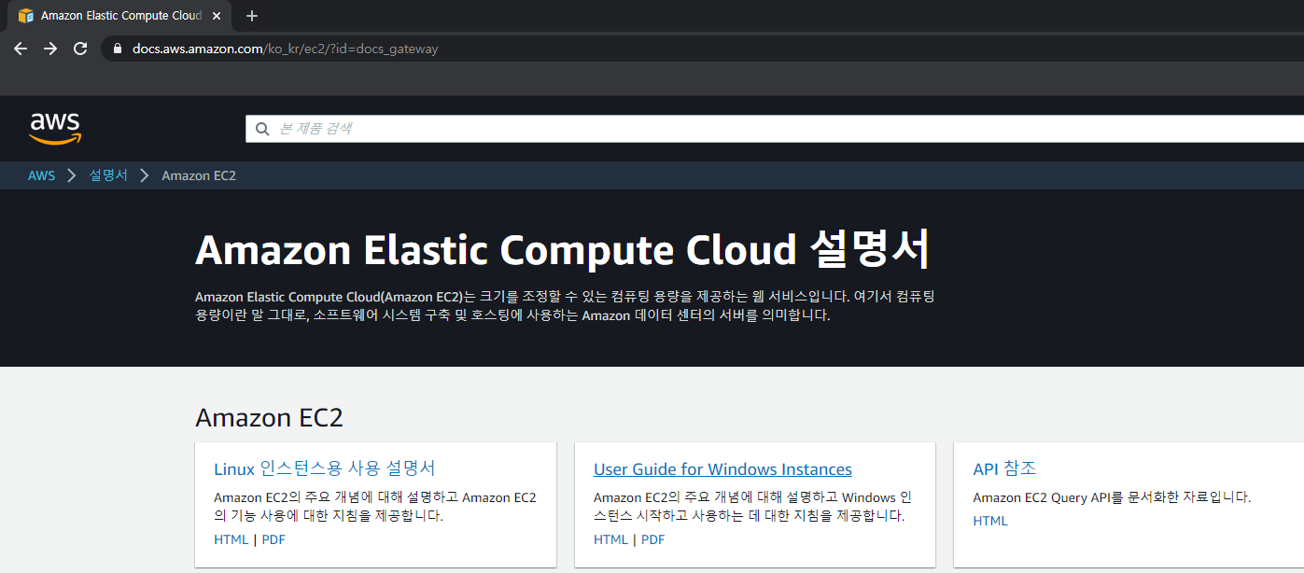
Task: Open PDF link under Linux guide card
Action: 273,539
